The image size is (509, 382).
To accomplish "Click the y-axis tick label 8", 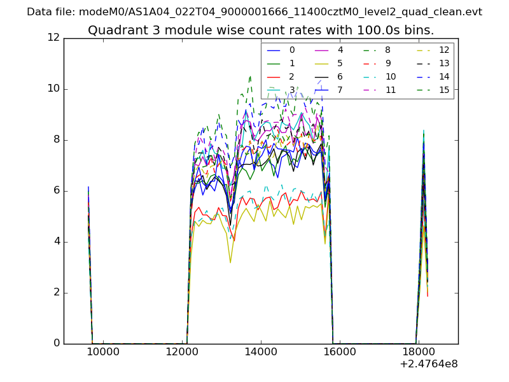I will tap(55, 140).
